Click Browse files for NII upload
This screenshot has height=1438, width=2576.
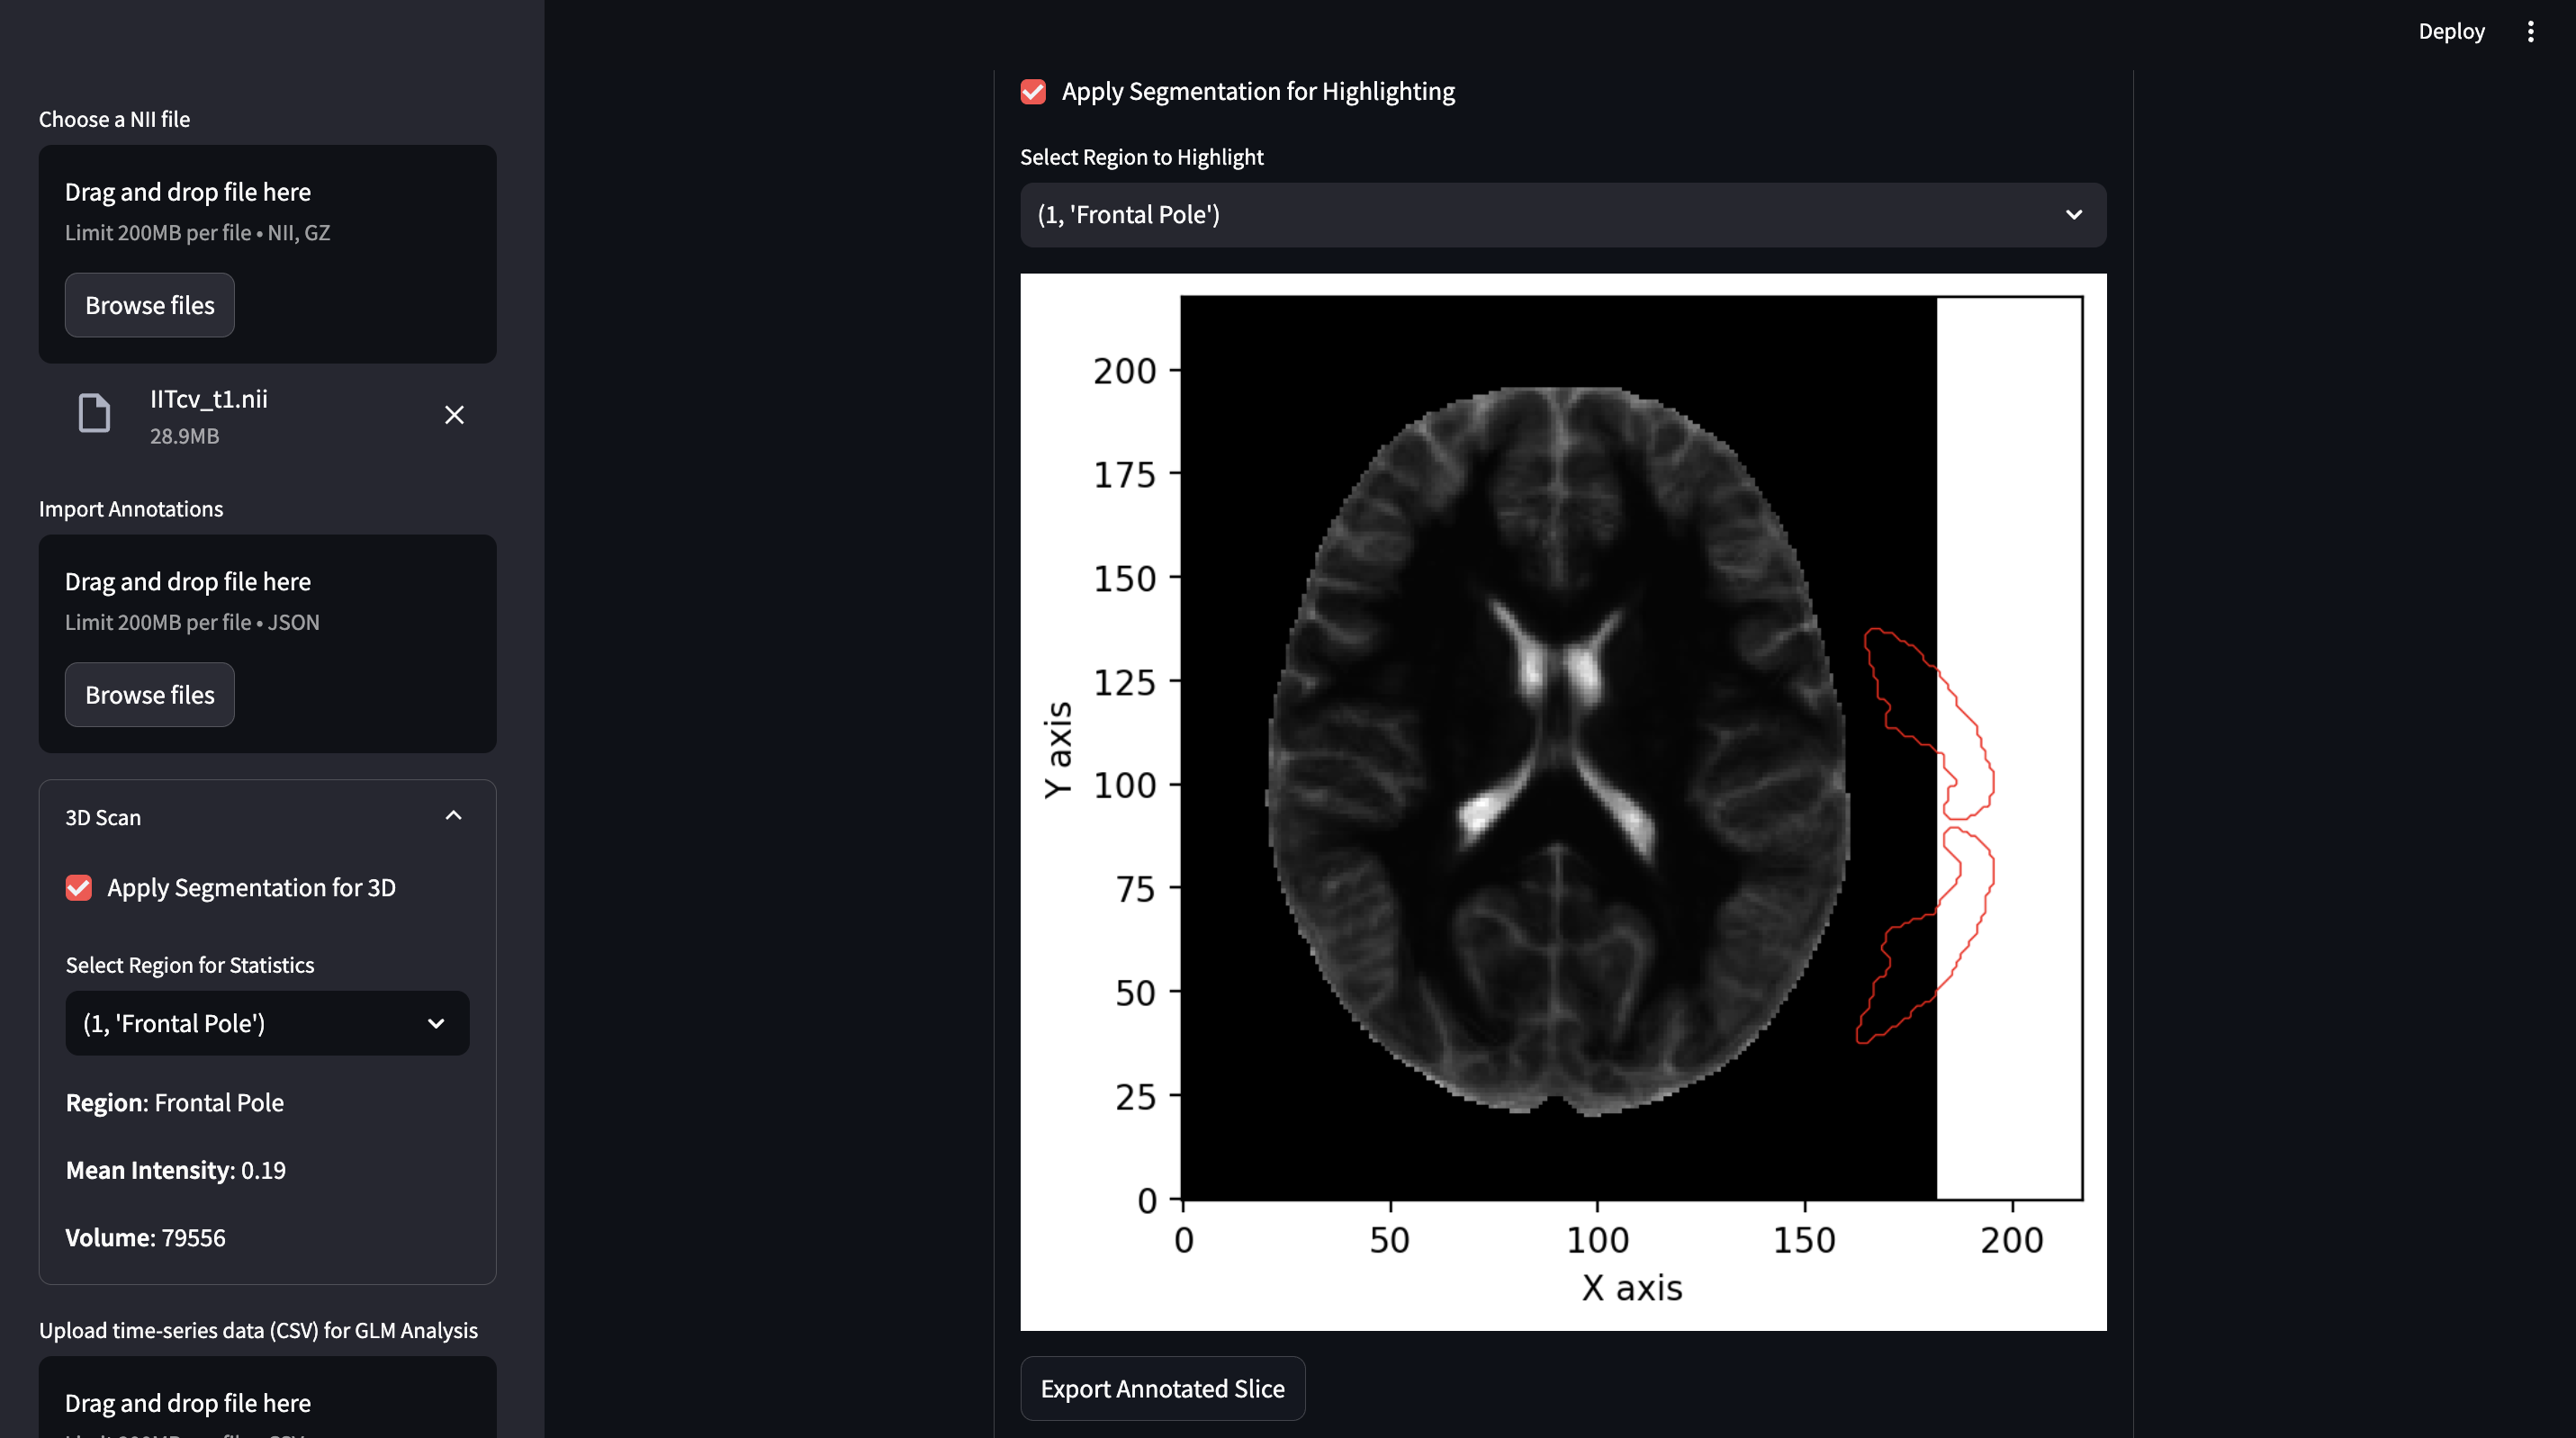(149, 305)
